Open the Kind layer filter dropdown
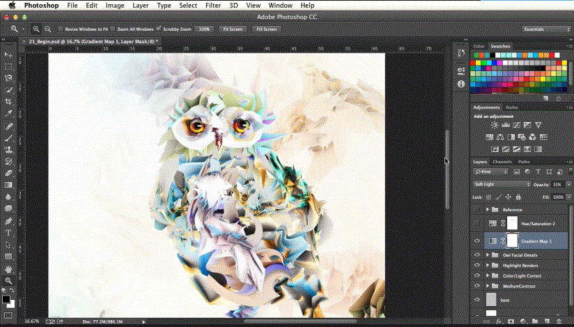Viewport: 574px width, 327px height. tap(490, 172)
